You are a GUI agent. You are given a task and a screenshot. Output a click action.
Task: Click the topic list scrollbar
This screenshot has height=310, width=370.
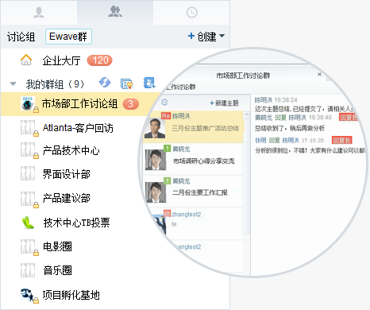247,172
